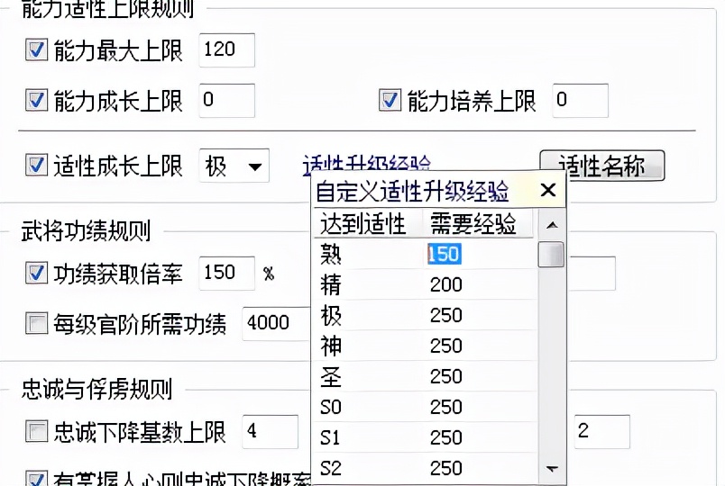Disable the 适性成长上限 checkbox
This screenshot has height=486, width=725.
(36, 166)
